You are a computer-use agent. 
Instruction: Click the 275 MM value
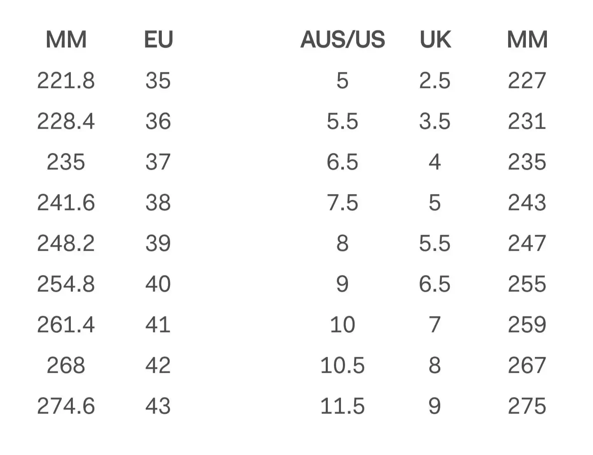point(527,406)
